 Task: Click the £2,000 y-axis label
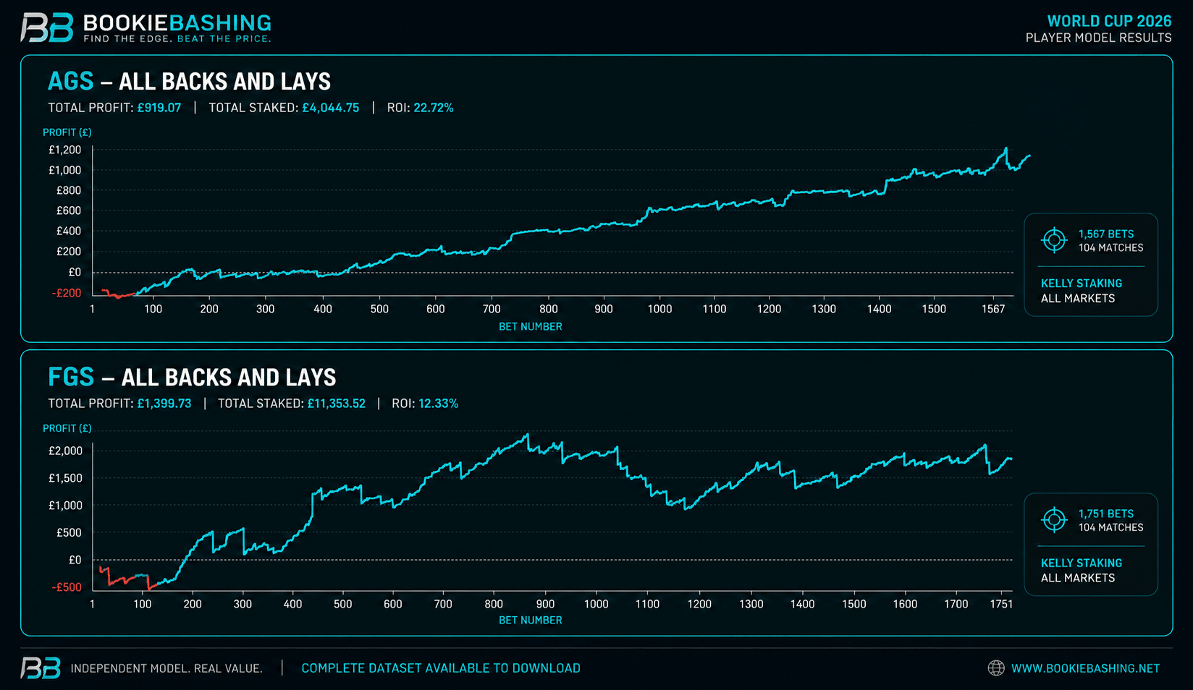(66, 451)
